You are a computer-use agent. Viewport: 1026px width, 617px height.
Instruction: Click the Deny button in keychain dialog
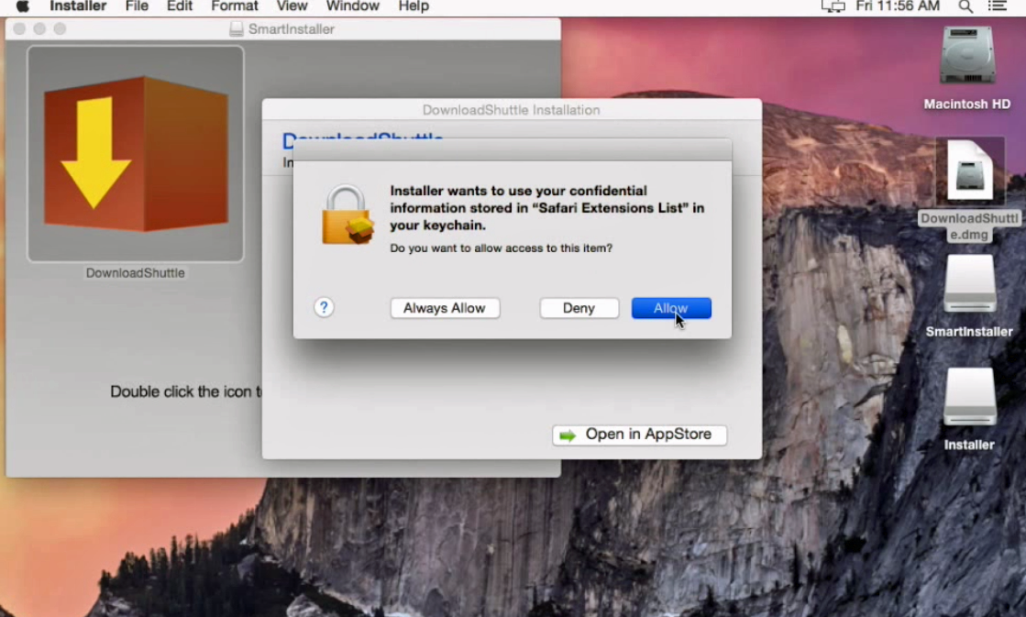click(579, 308)
